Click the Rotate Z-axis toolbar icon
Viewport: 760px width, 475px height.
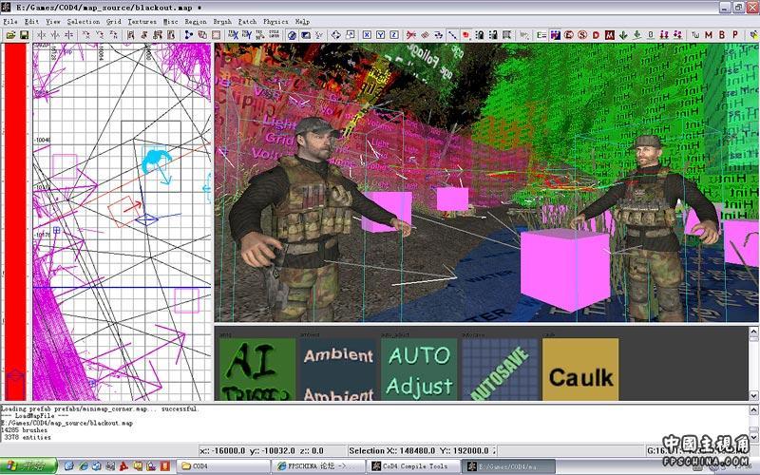coord(113,35)
